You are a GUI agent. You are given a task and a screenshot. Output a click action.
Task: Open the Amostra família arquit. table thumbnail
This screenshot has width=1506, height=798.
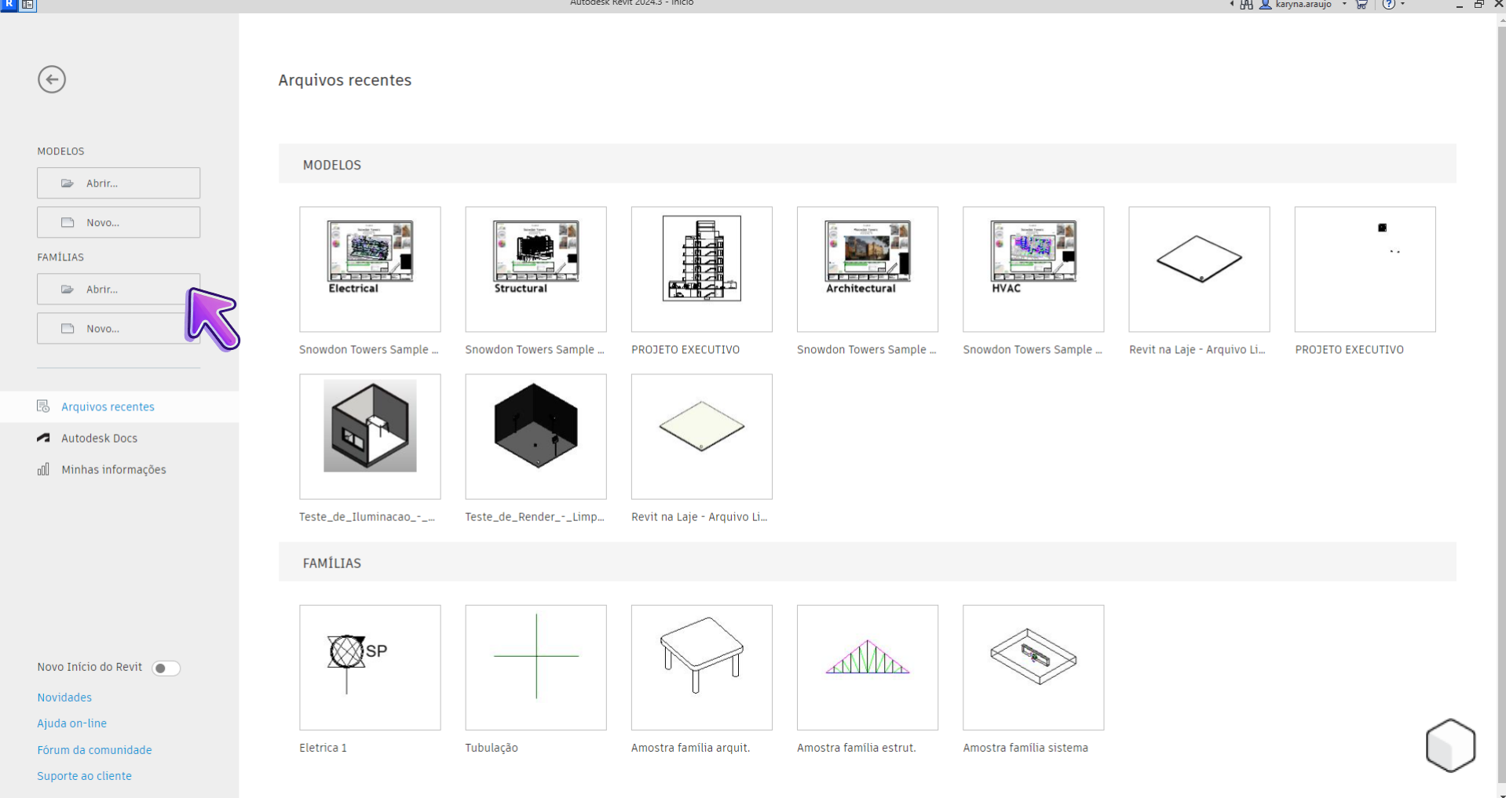click(x=702, y=667)
